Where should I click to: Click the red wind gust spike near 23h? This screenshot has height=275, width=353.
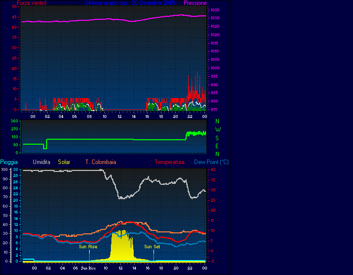click(197, 86)
